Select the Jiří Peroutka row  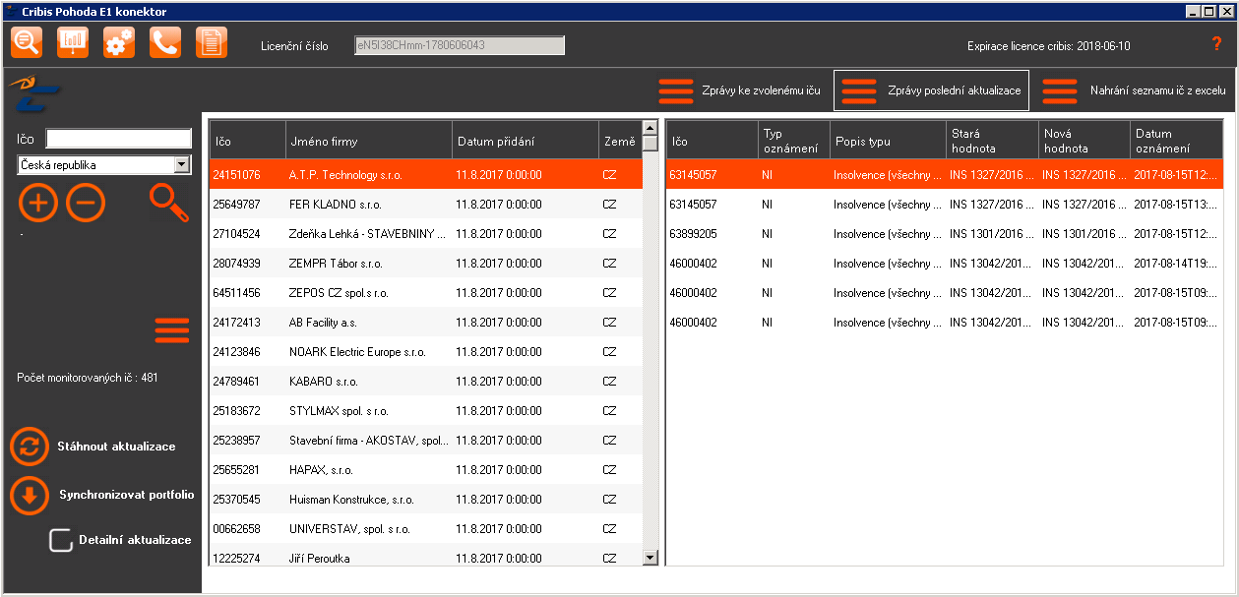(425, 556)
